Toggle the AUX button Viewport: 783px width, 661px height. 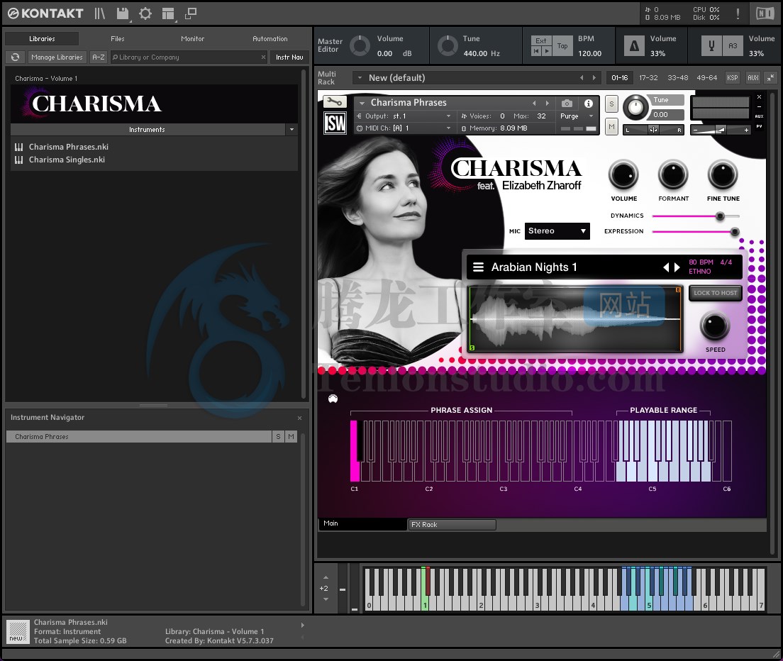[753, 77]
